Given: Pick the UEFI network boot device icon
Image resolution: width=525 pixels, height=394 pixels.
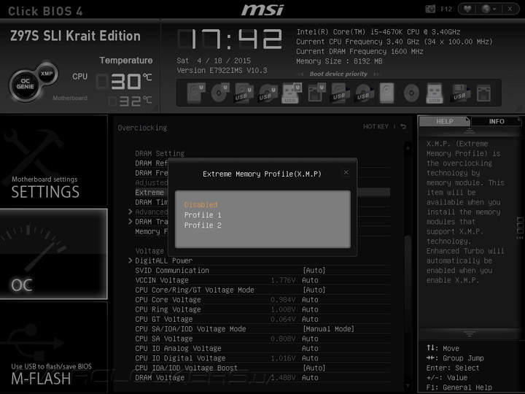Looking at the screenshot, I should click(x=316, y=93).
